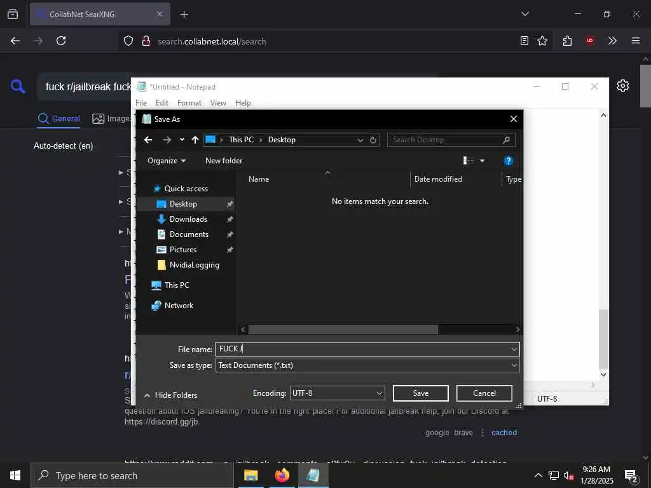Click Back arrow in Save As dialog

(x=148, y=140)
